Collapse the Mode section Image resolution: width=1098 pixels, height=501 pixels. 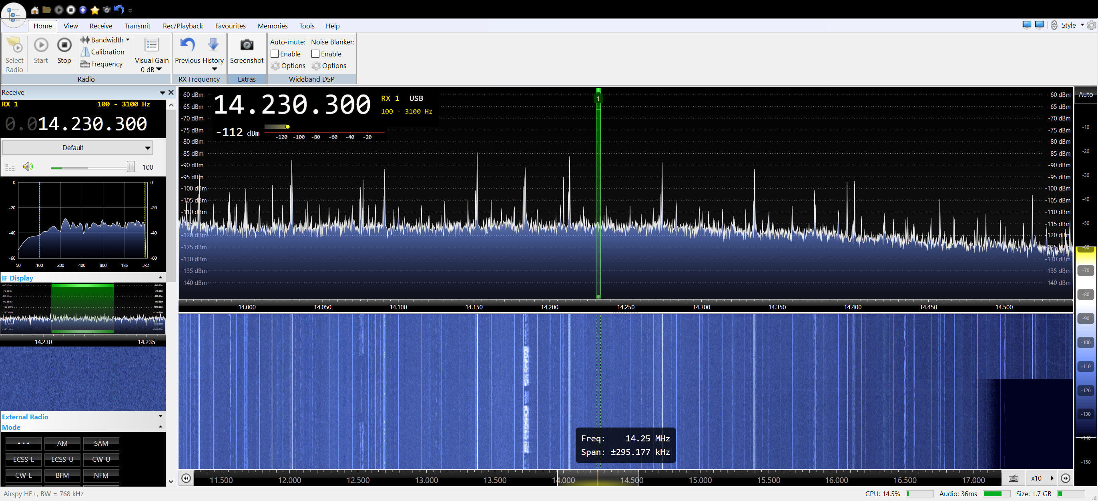[160, 427]
